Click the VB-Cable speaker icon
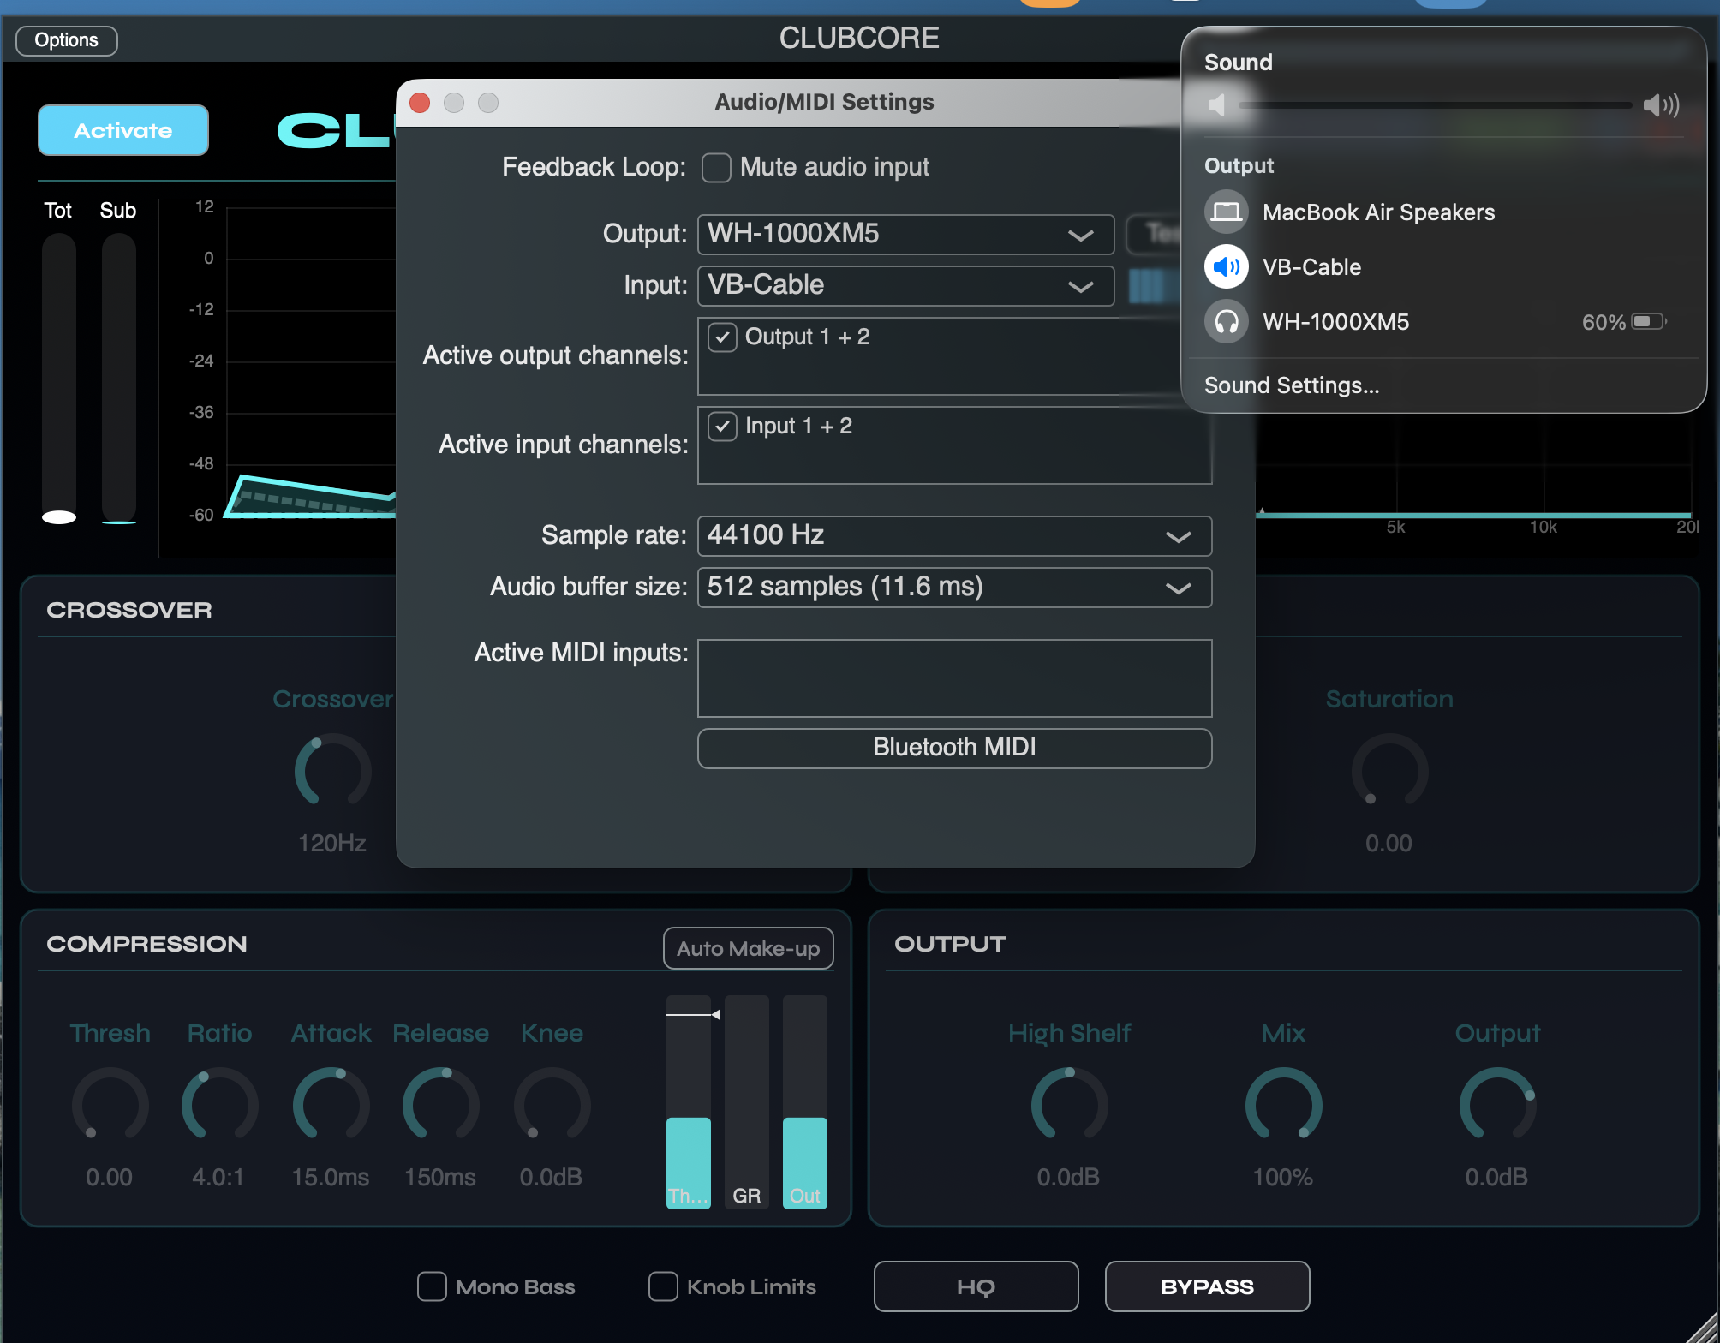Viewport: 1720px width, 1343px height. point(1226,266)
